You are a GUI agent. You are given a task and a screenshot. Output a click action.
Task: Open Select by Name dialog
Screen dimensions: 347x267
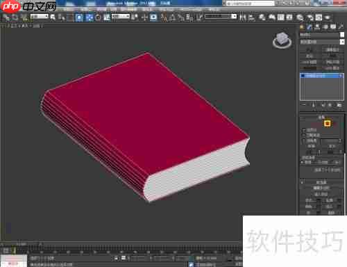click(62, 17)
